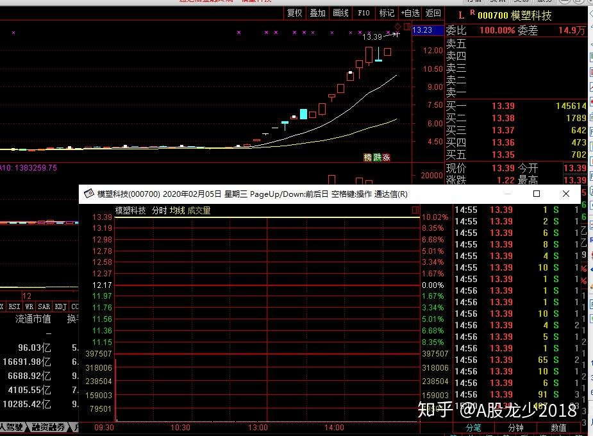Switch to the WR indicator tab

click(x=29, y=306)
